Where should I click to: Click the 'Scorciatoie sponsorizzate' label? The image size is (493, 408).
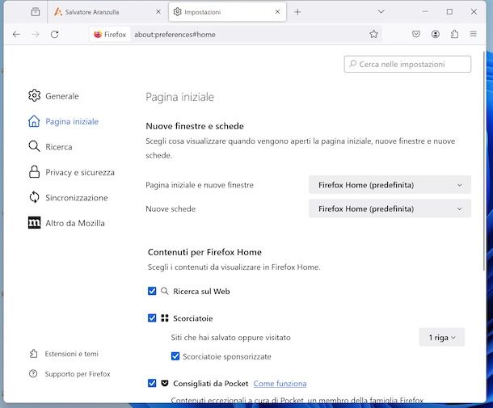226,356
